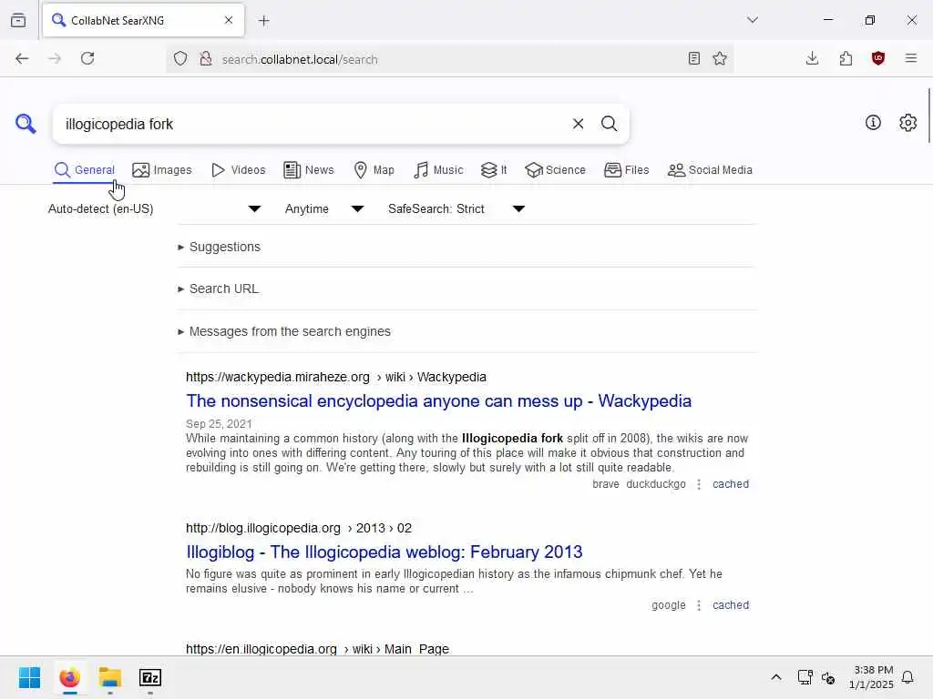
Task: Switch to Map category
Action: pos(374,170)
